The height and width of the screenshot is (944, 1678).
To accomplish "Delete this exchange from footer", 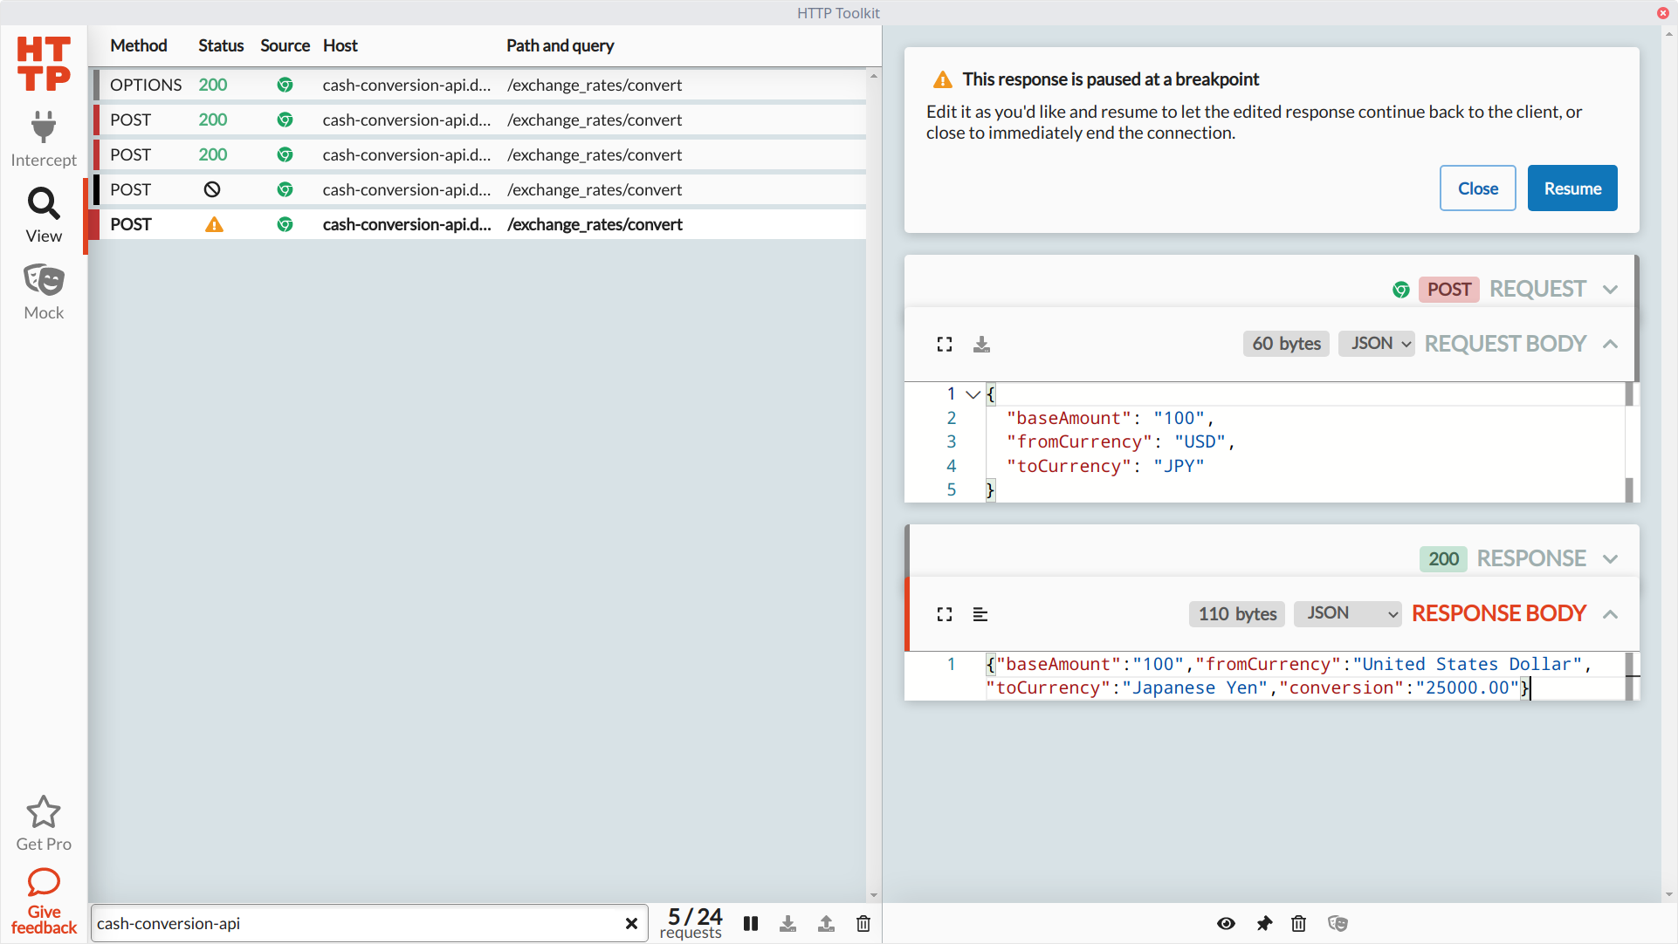I will [x=1299, y=923].
